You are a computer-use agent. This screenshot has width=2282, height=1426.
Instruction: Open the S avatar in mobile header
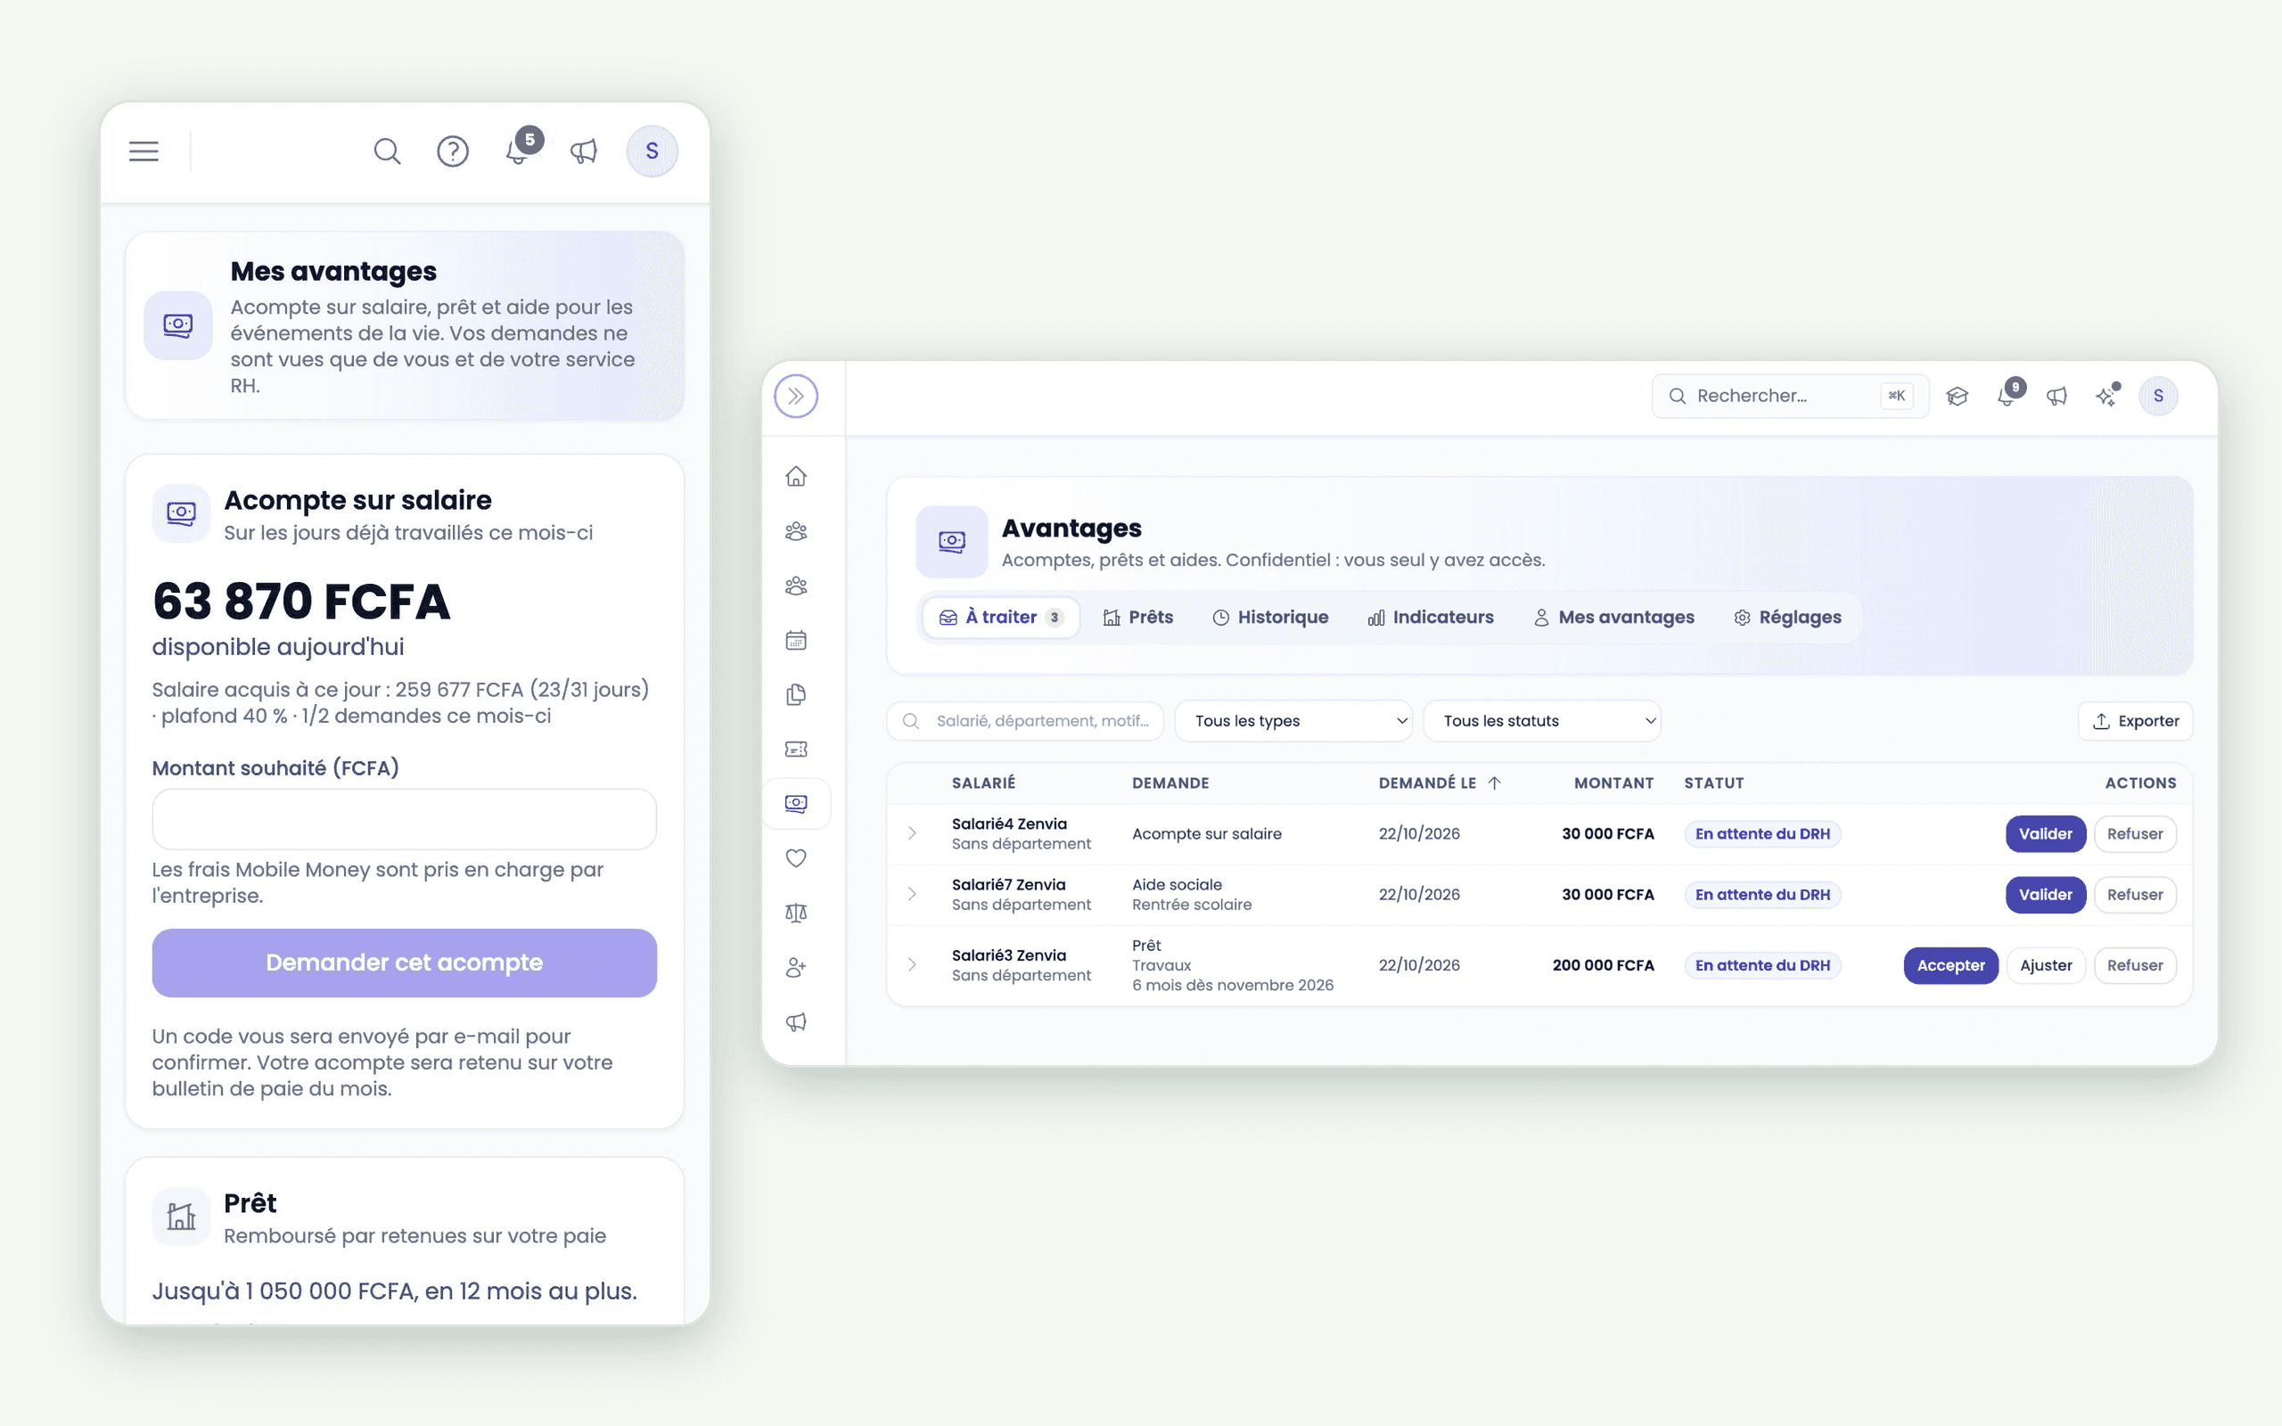[x=652, y=151]
